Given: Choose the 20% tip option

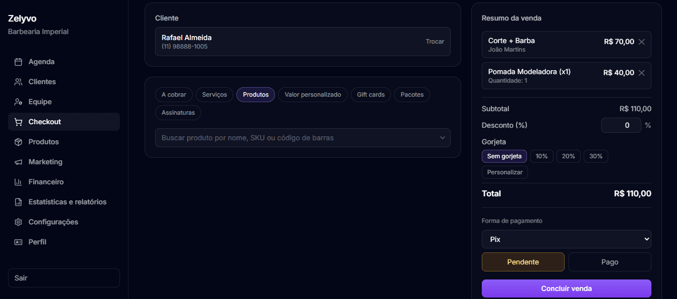Looking at the screenshot, I should pos(569,156).
